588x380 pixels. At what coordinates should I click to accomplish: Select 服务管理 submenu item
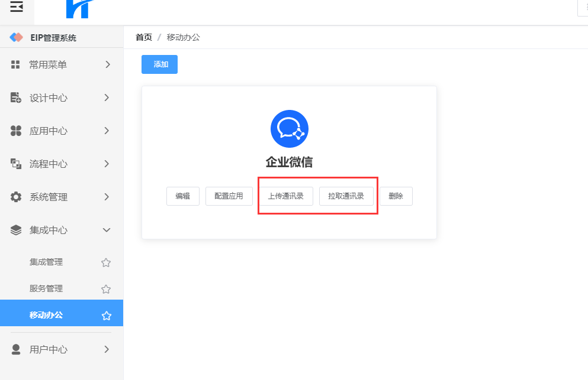(x=62, y=288)
